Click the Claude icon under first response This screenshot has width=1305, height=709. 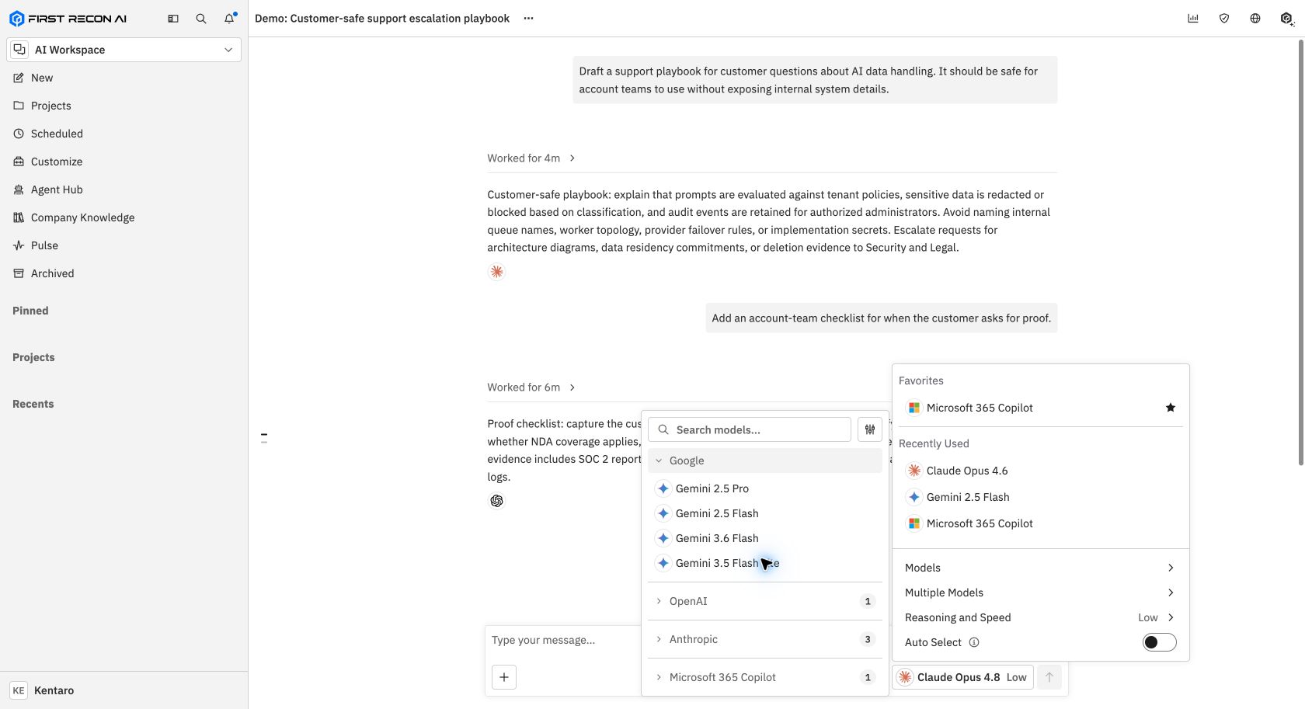(497, 272)
